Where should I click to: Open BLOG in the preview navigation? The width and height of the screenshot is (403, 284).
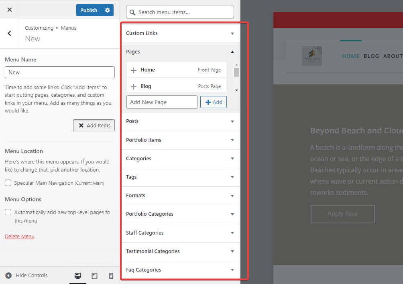tap(371, 56)
